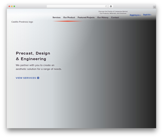This screenshot has height=138, width=163.
Task: Open the Our Product menu item
Action: 69,17
